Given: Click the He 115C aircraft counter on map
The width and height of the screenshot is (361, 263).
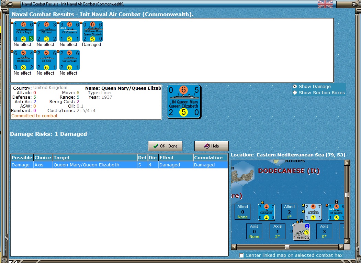Looking at the screenshot, I should pos(301,232).
